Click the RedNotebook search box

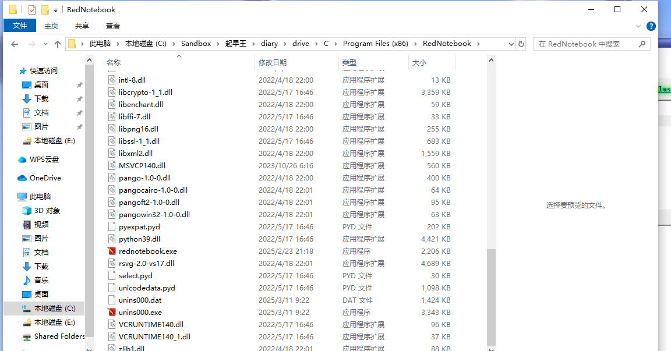[x=591, y=44]
